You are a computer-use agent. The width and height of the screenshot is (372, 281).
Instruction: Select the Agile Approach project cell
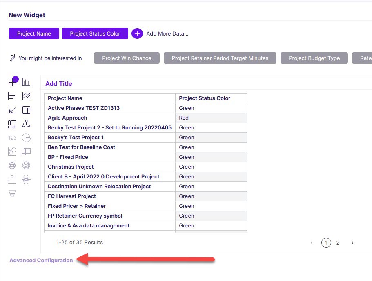[x=110, y=118]
